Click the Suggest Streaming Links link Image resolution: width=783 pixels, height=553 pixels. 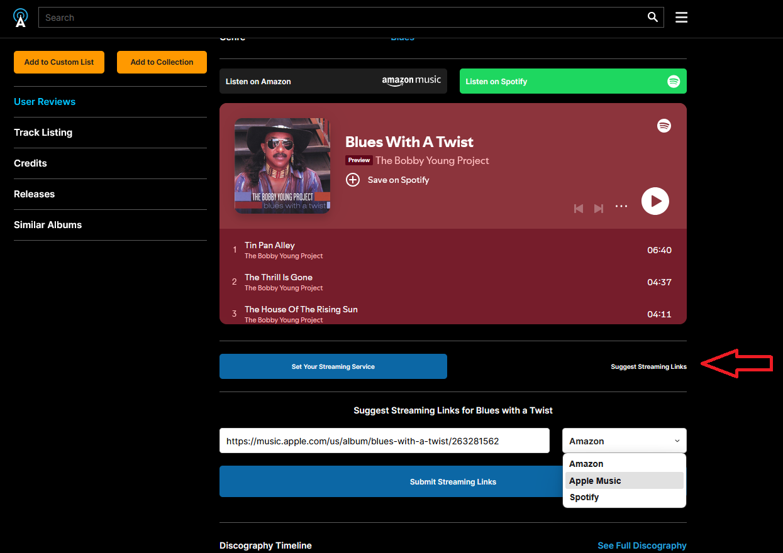pos(648,367)
